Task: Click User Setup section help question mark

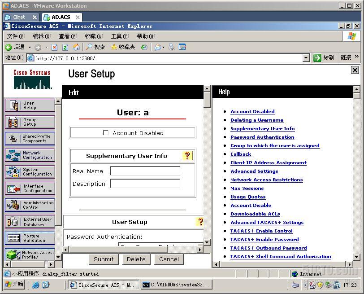Action: (200, 221)
